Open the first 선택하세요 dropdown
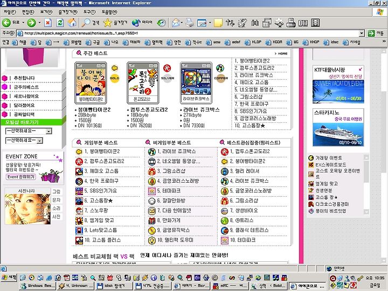The width and height of the screenshot is (388, 291). point(29,131)
